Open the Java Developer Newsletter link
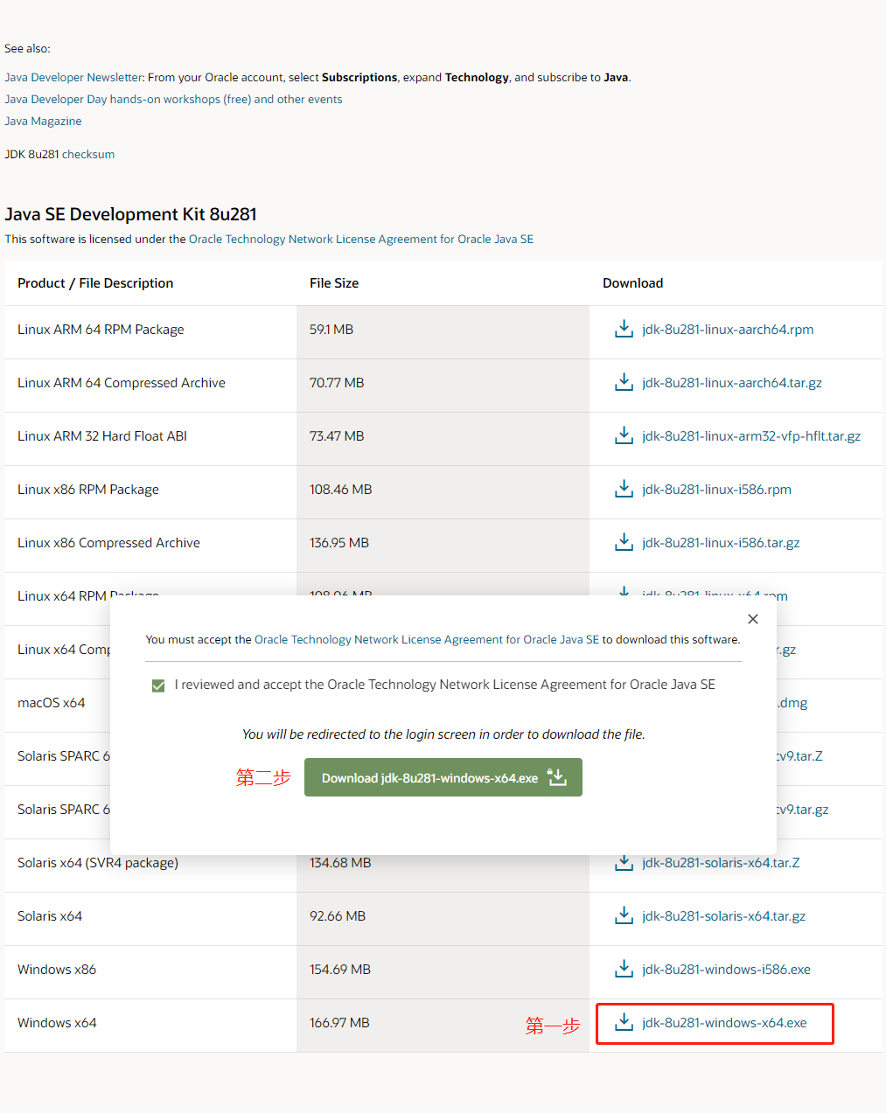This screenshot has width=886, height=1113. [73, 78]
